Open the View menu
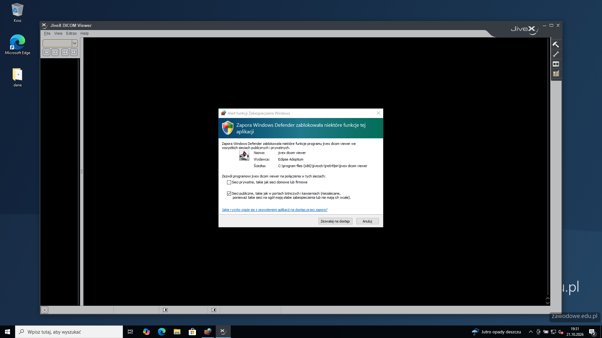Viewport: 602px width, 338px height. tap(58, 33)
